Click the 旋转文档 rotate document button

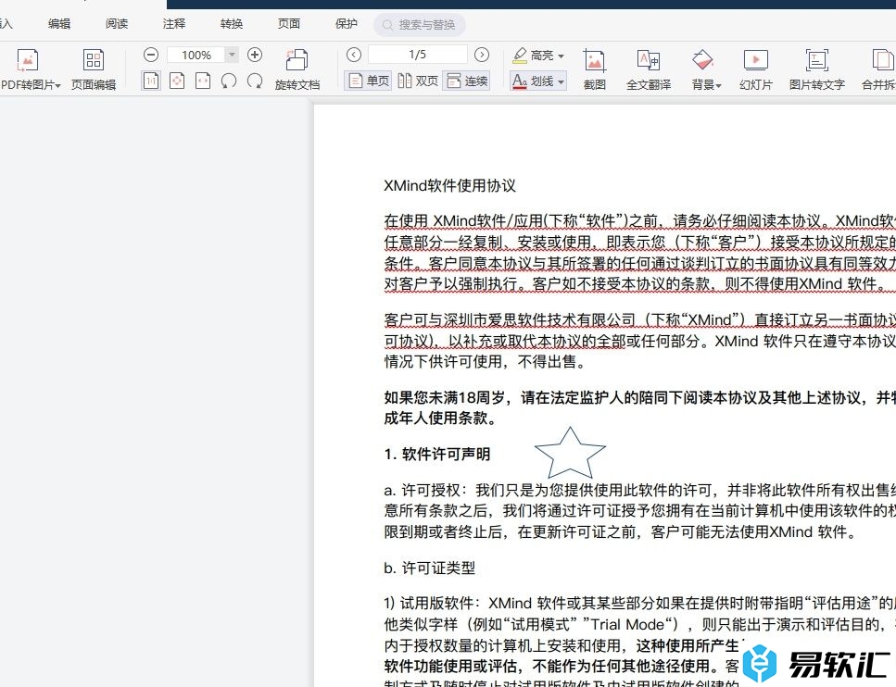297,69
